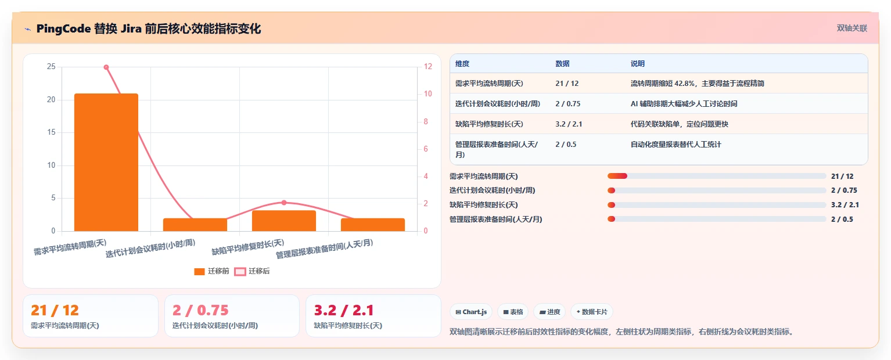Click the table cell AI 辅助排期大幅减少人工讨论时间
891x360 pixels.
(746, 104)
